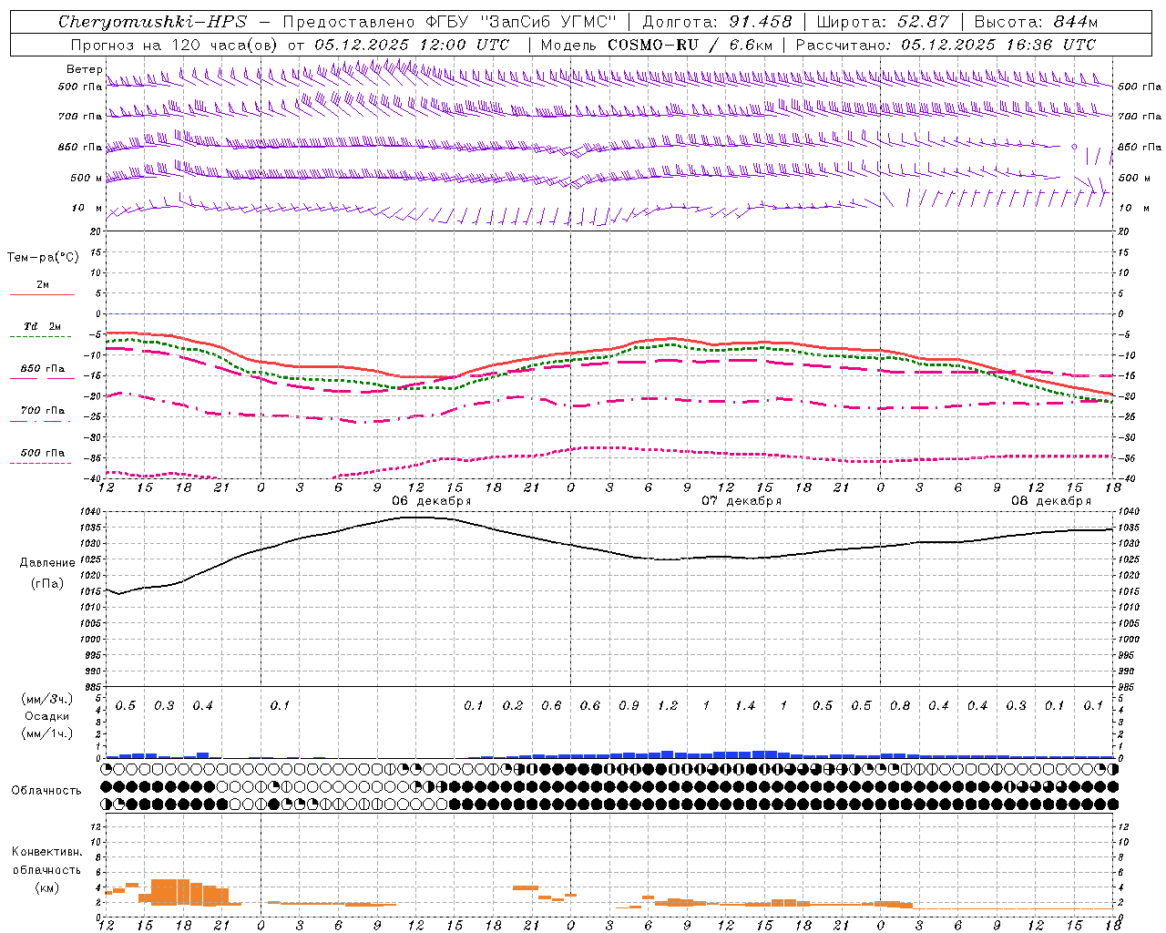
Task: Select the Широта: 52.87 value
Action: click(883, 22)
